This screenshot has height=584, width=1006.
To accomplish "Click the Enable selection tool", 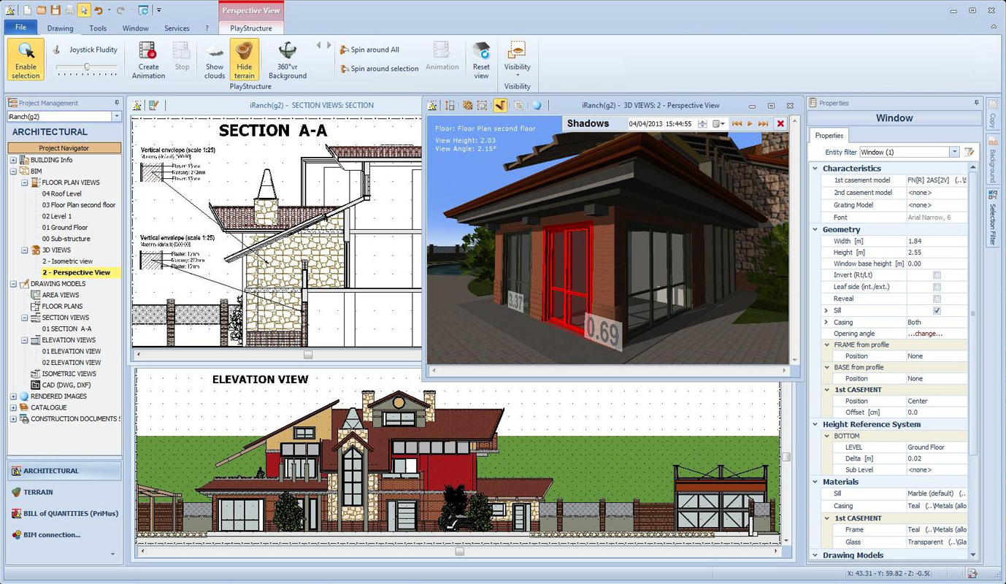I will point(26,59).
